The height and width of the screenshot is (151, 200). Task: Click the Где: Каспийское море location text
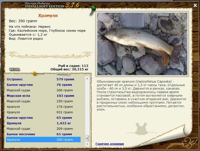point(47,31)
